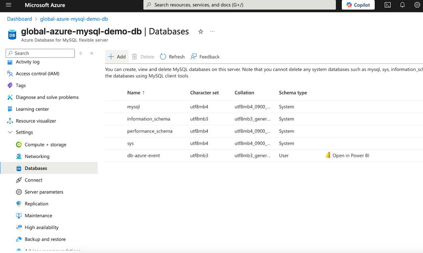Select the information_schema database row
423x253 pixels.
(264, 119)
